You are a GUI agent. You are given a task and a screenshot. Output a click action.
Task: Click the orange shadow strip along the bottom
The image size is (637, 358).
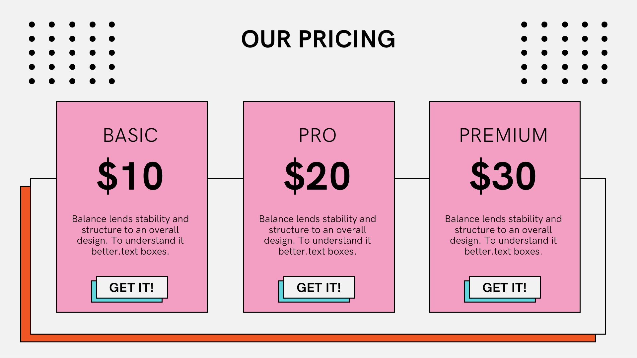click(299, 338)
